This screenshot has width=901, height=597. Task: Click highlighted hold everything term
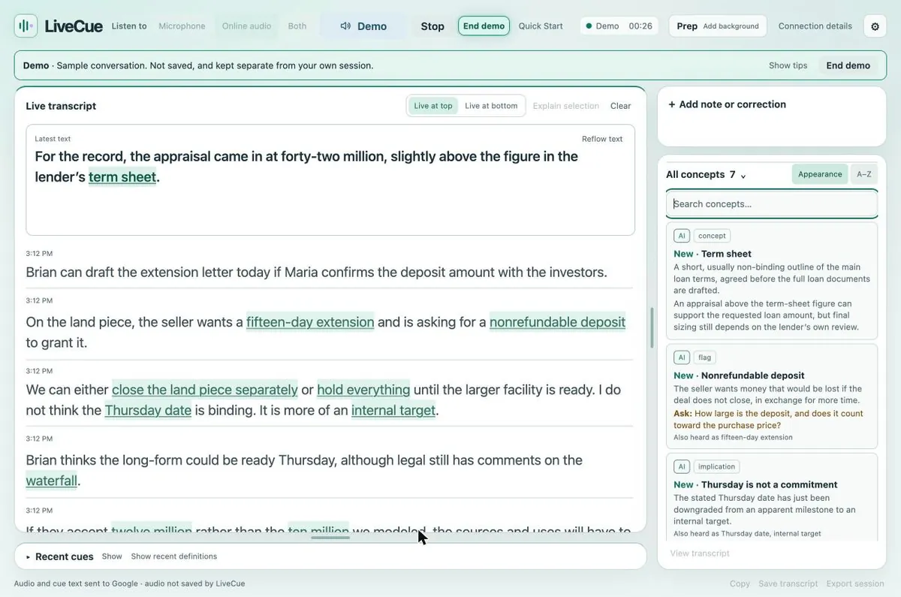[363, 390]
